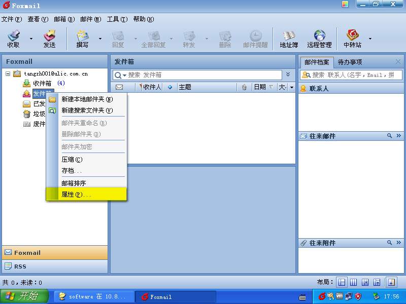The image size is (406, 304).
Task: Click the RSS panel button
Action: pyautogui.click(x=55, y=267)
